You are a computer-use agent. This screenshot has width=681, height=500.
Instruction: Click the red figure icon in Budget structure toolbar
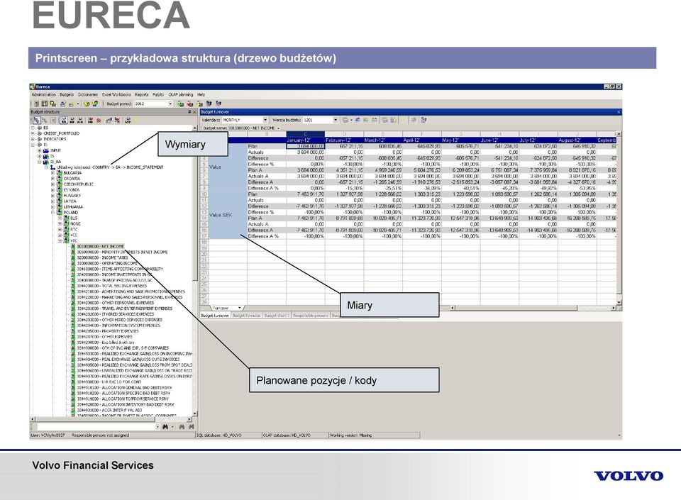pos(99,121)
